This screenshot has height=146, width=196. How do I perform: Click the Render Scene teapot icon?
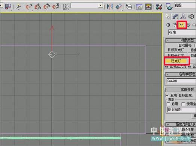[x=169, y=7]
